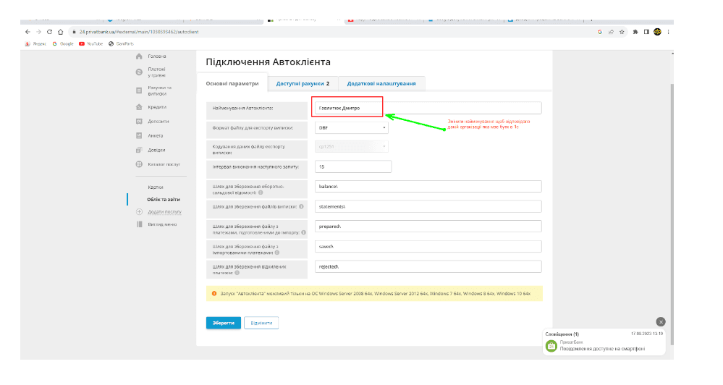Bookmark this page with the star icon

pos(622,32)
